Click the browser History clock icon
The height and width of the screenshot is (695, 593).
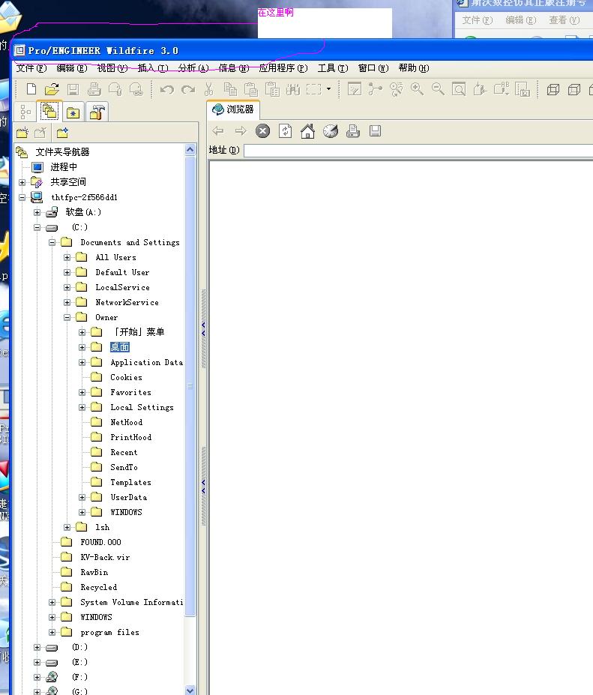coord(330,131)
